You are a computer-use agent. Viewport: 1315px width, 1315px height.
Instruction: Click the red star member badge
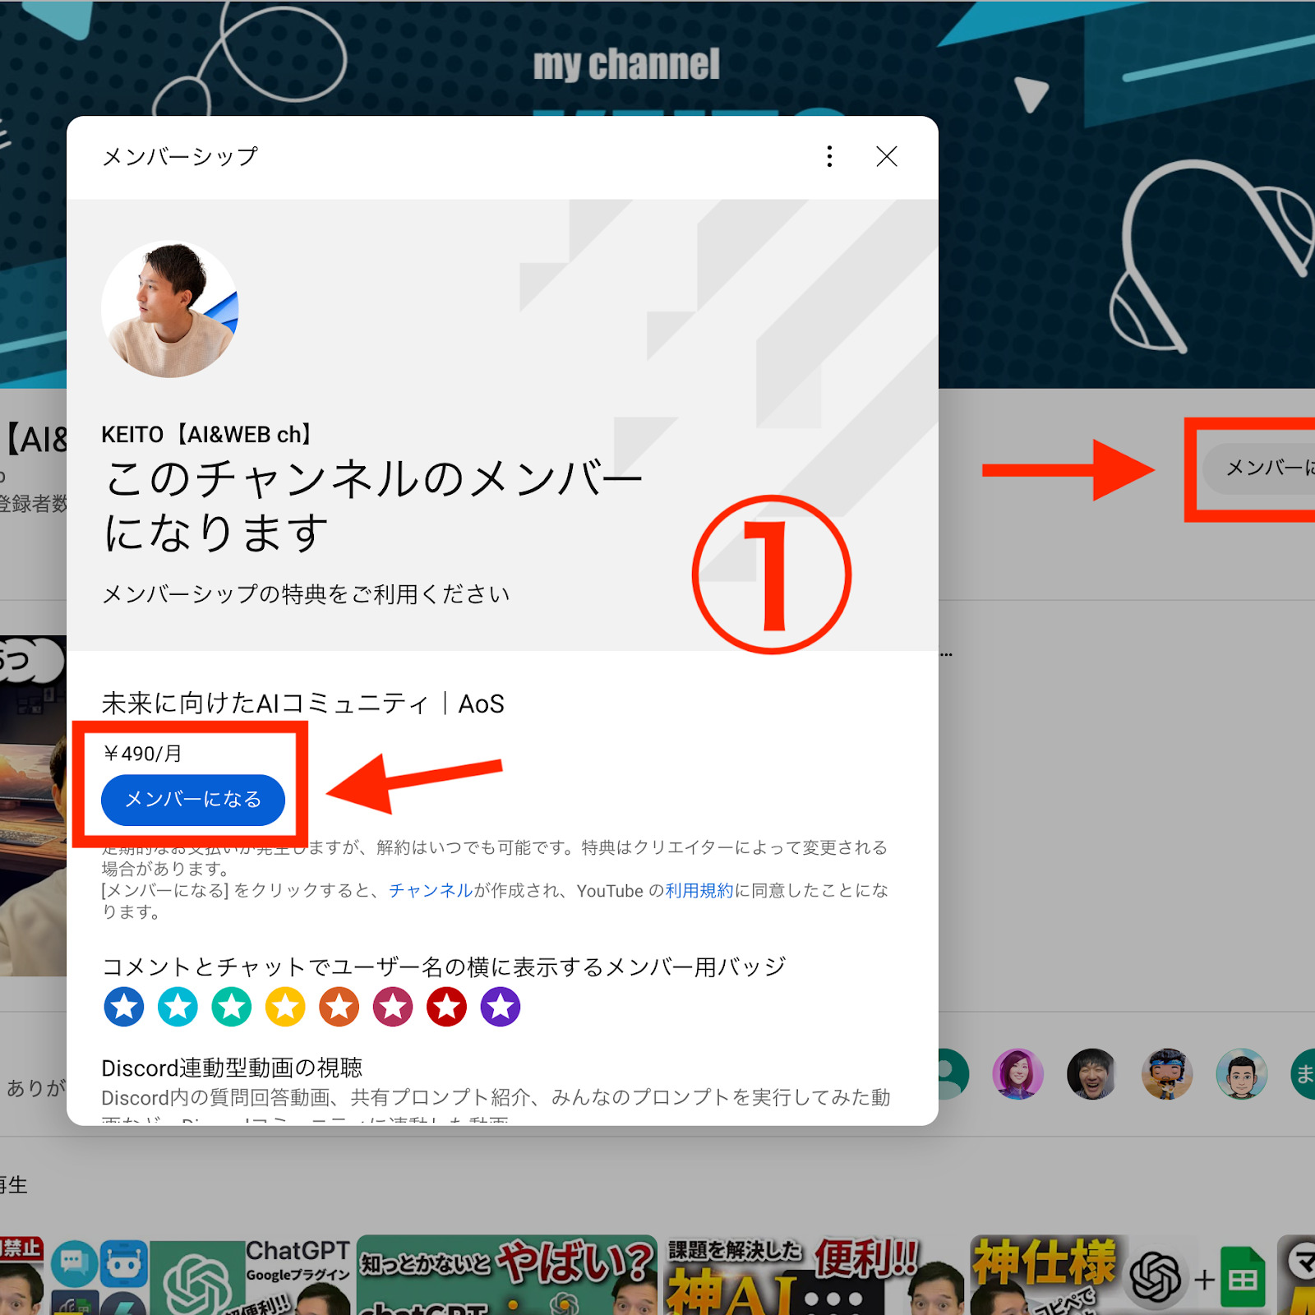(x=447, y=1007)
